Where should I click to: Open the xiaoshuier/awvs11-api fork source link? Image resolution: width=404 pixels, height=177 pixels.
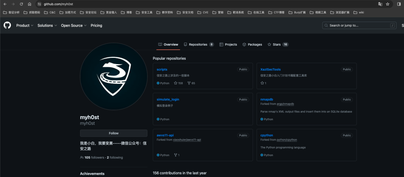(x=187, y=140)
